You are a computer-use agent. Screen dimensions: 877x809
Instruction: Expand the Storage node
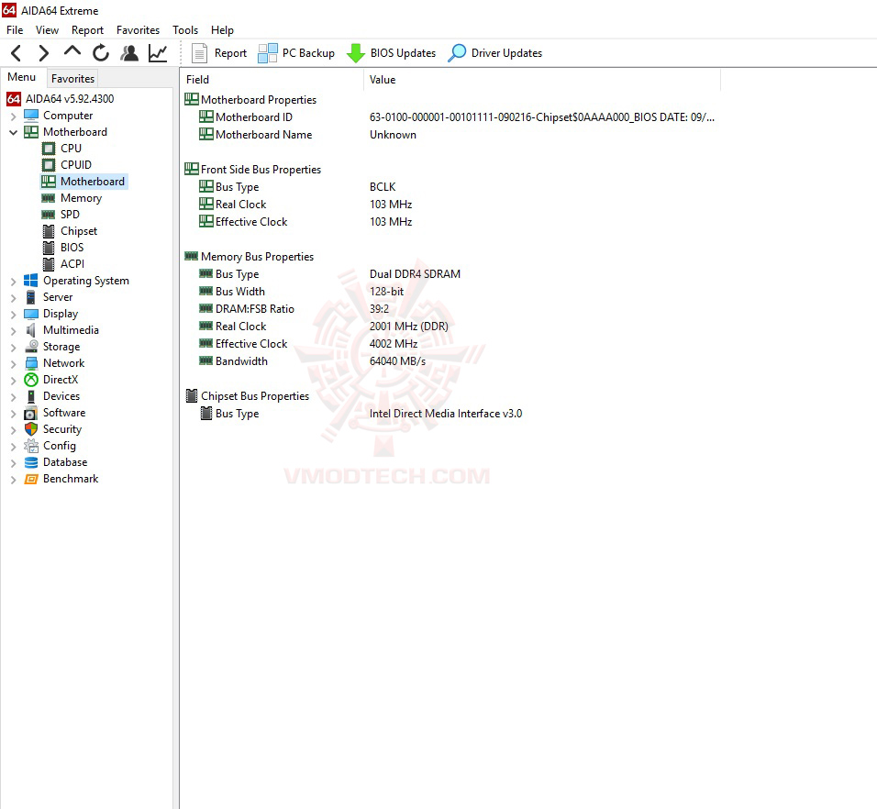(13, 348)
